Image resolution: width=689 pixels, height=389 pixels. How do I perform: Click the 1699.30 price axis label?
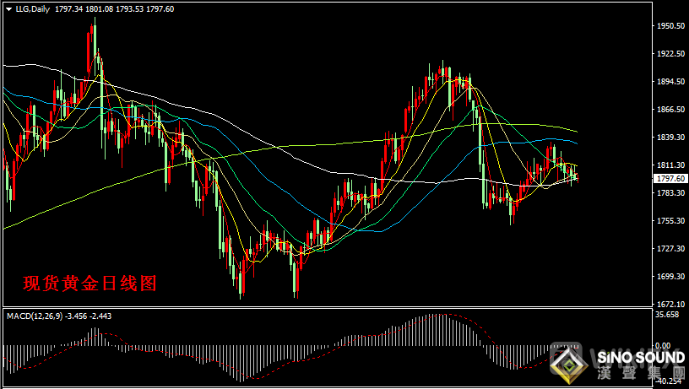click(x=670, y=277)
